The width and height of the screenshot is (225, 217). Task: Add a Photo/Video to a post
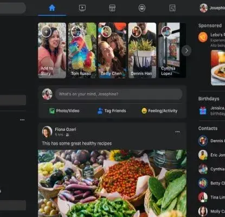(x=65, y=111)
